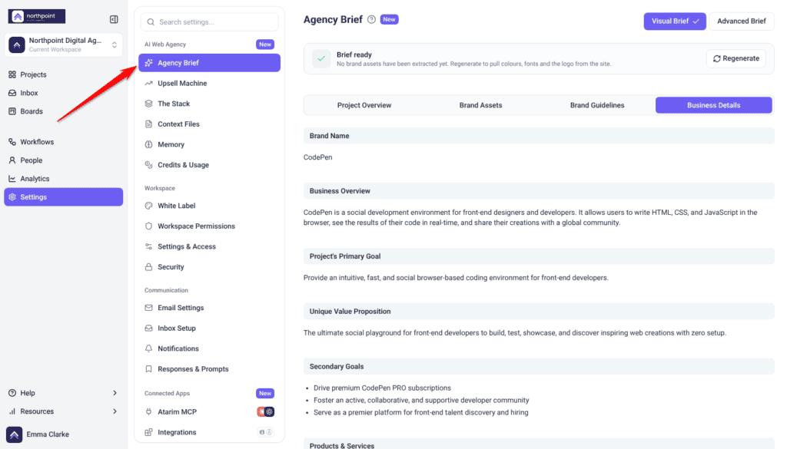Click the New badge beside Agency Brief title
This screenshot has width=787, height=449.
389,19
